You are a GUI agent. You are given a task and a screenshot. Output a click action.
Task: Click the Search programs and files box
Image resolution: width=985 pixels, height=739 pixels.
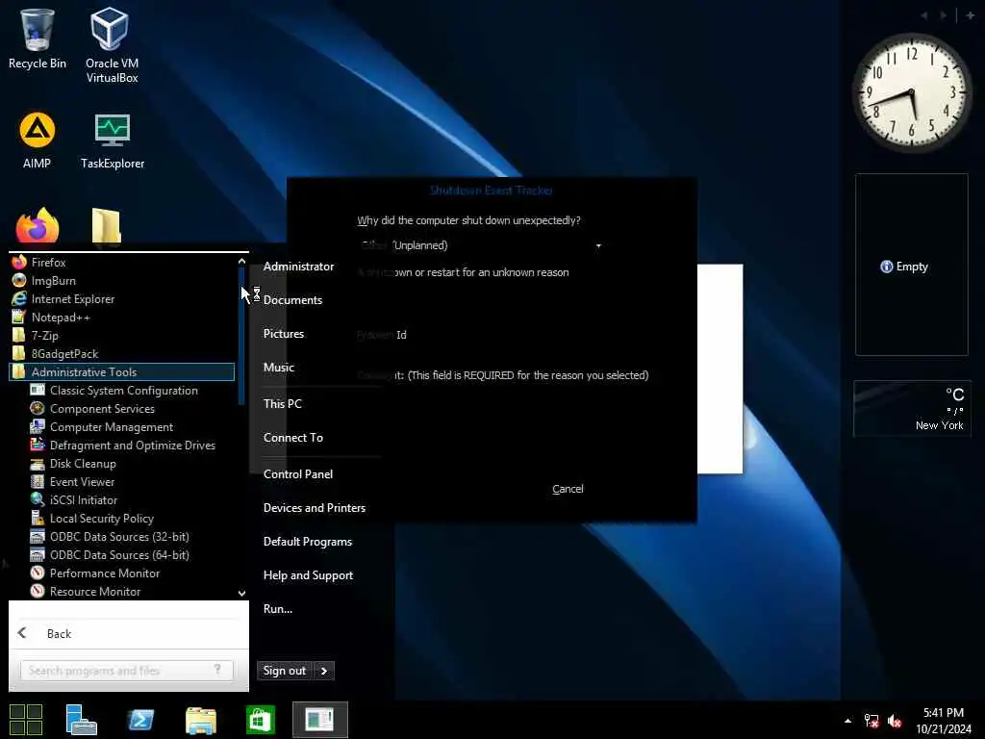(127, 671)
